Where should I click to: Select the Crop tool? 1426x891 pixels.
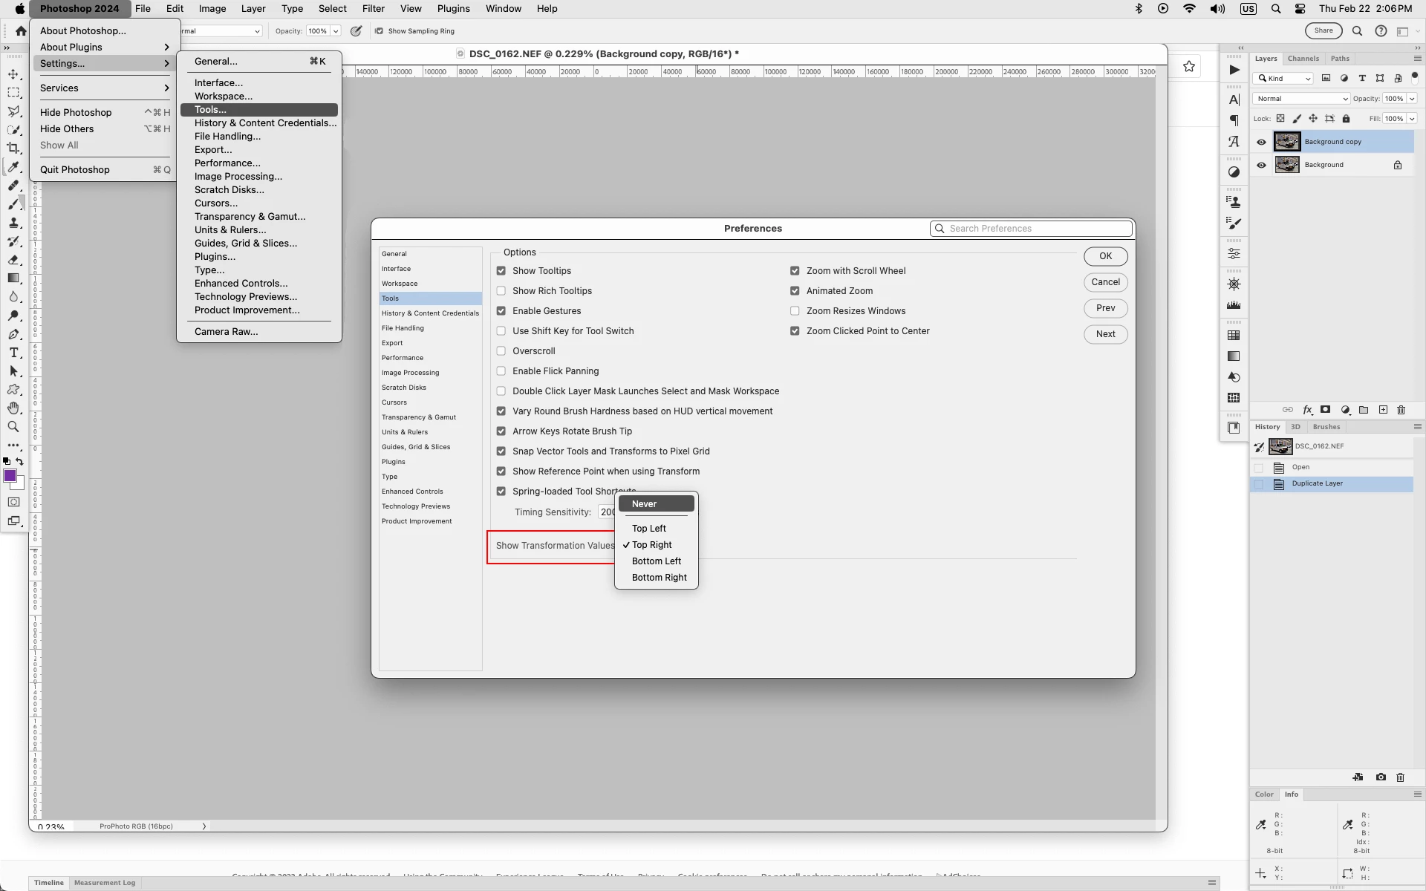(13, 148)
